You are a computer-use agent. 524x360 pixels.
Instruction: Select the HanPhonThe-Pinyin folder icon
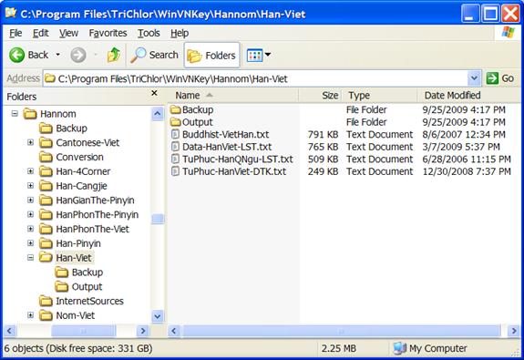coord(46,214)
